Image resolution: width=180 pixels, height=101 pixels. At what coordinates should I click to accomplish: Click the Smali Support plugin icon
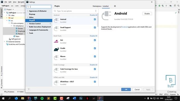(56, 29)
